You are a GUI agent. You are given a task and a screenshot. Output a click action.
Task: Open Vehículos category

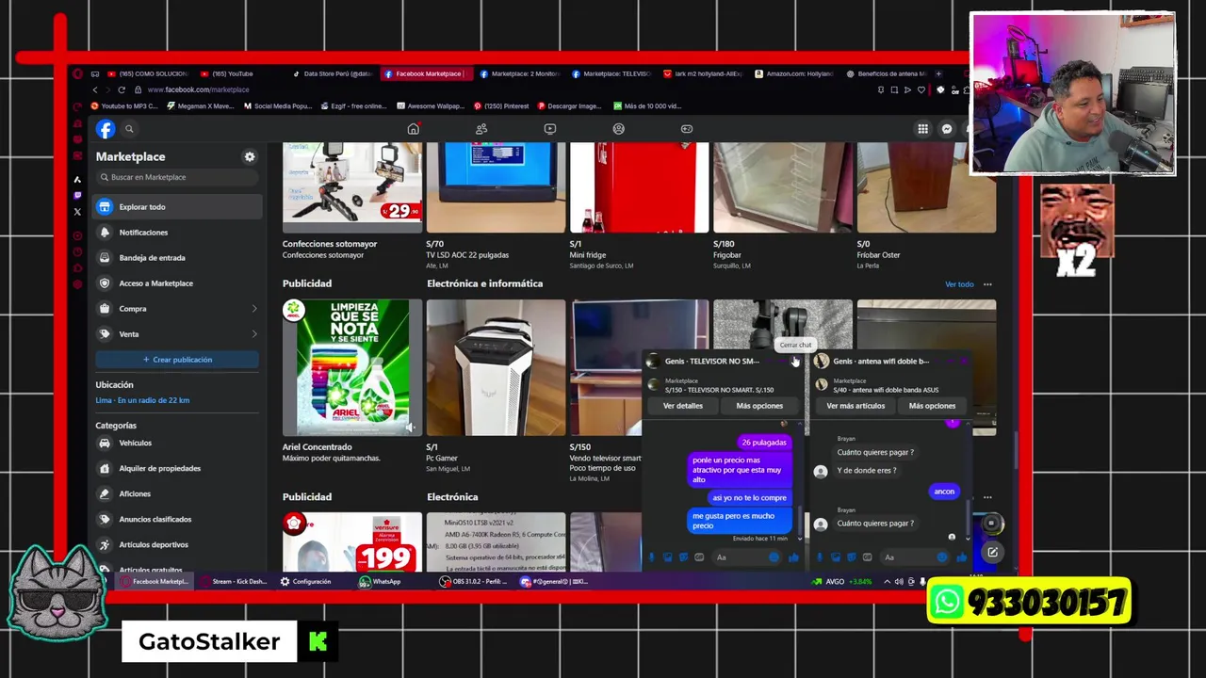click(x=178, y=443)
